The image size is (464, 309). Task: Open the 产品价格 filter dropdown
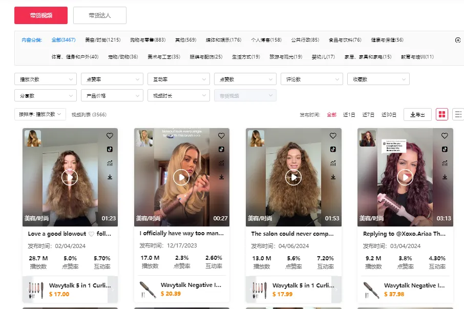click(112, 96)
